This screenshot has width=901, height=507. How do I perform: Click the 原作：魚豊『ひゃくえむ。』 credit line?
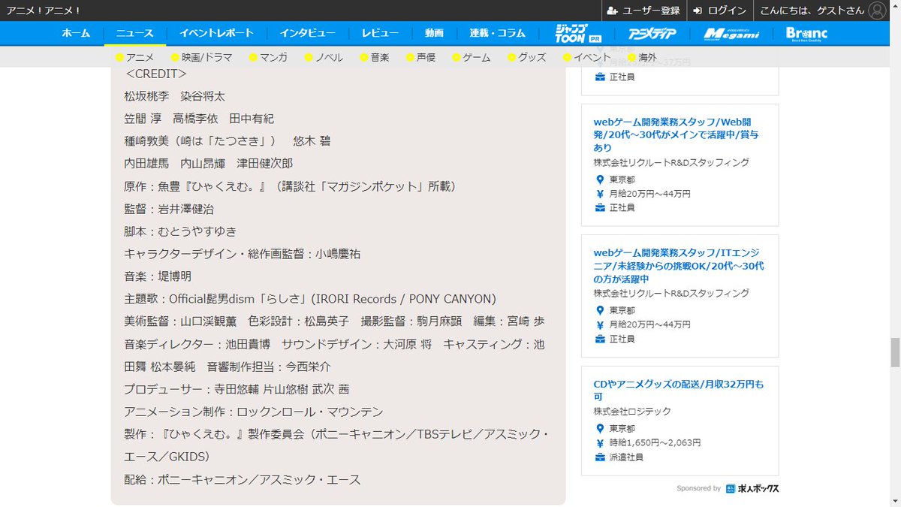(x=291, y=186)
